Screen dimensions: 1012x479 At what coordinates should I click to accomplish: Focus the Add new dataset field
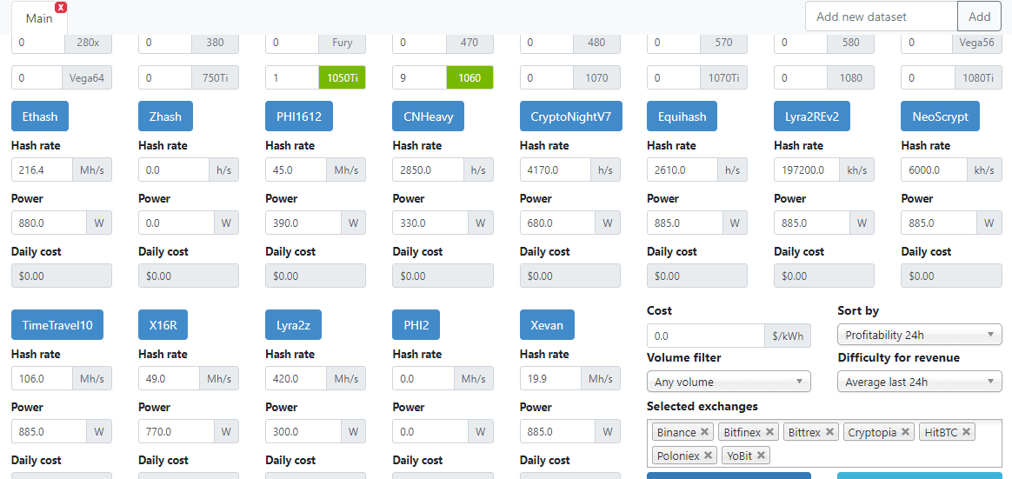click(x=881, y=17)
